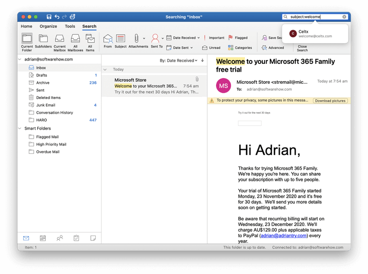Click Download pictures button

pos(330,101)
